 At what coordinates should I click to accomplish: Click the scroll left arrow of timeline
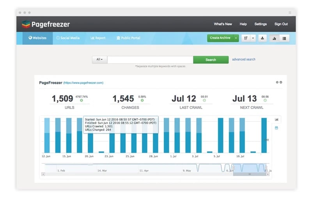point(43,174)
